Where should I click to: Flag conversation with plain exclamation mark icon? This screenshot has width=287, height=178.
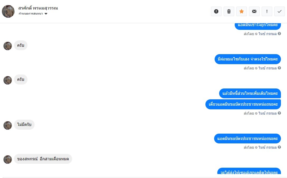[267, 11]
